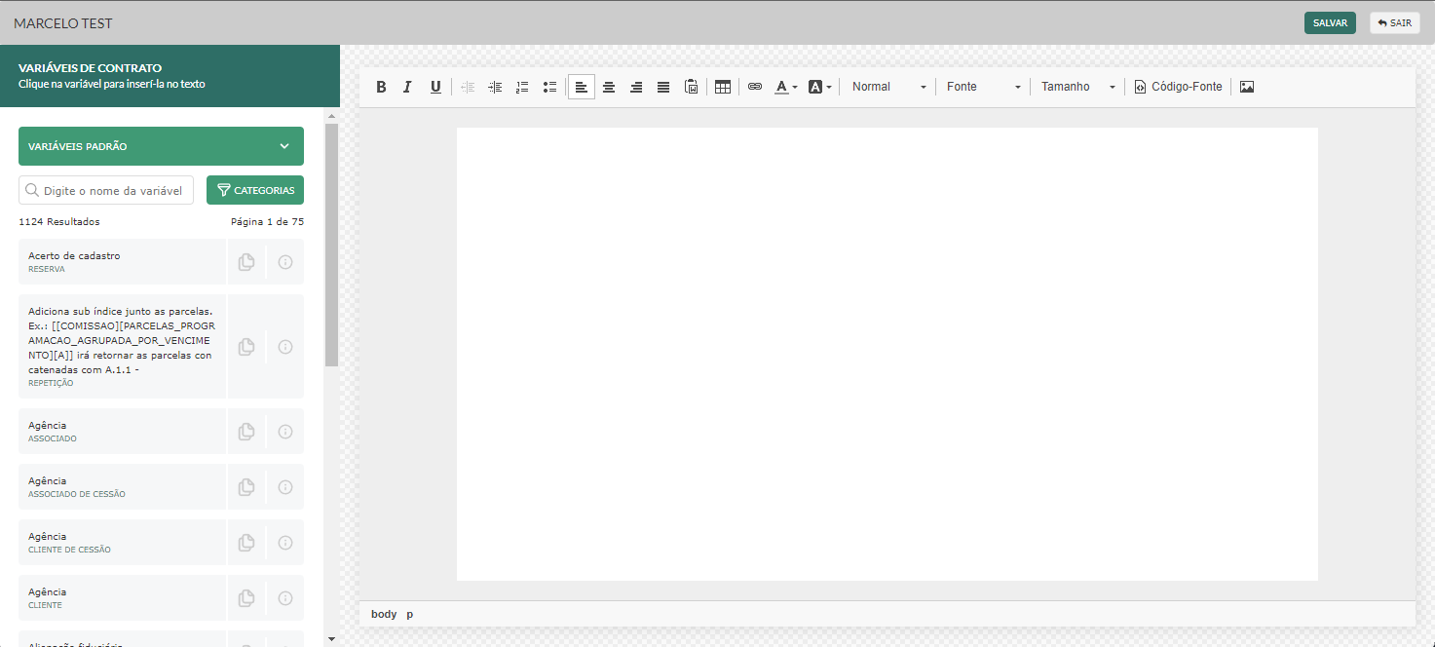Toggle italic formatting in the editor toolbar
The width and height of the screenshot is (1435, 647).
(408, 87)
